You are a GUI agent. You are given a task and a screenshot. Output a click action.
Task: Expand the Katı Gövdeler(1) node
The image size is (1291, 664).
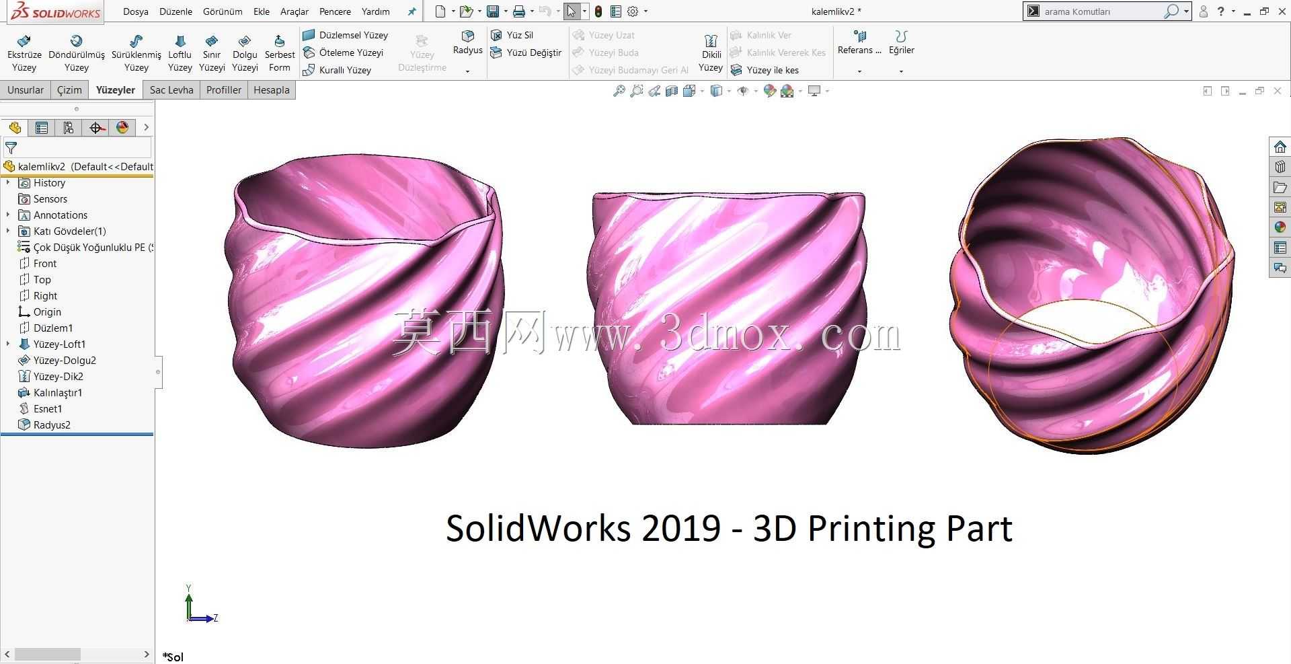[8, 231]
